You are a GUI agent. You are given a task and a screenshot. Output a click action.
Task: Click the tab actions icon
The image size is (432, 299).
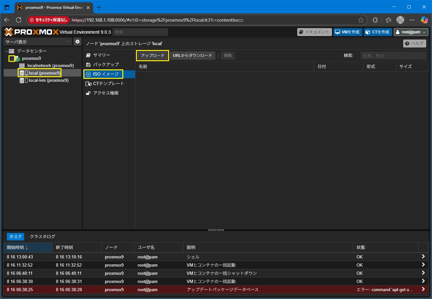(x=7, y=7)
